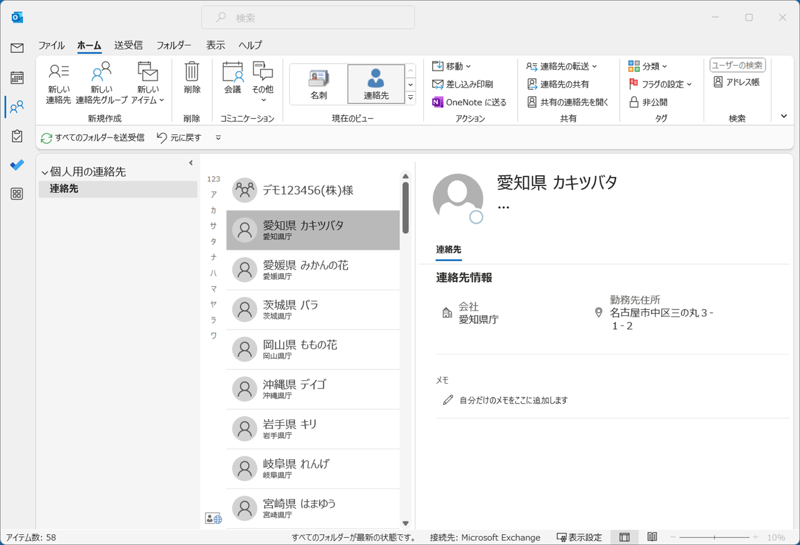Open the アドレス帳 address book
The height and width of the screenshot is (545, 800).
coord(736,82)
